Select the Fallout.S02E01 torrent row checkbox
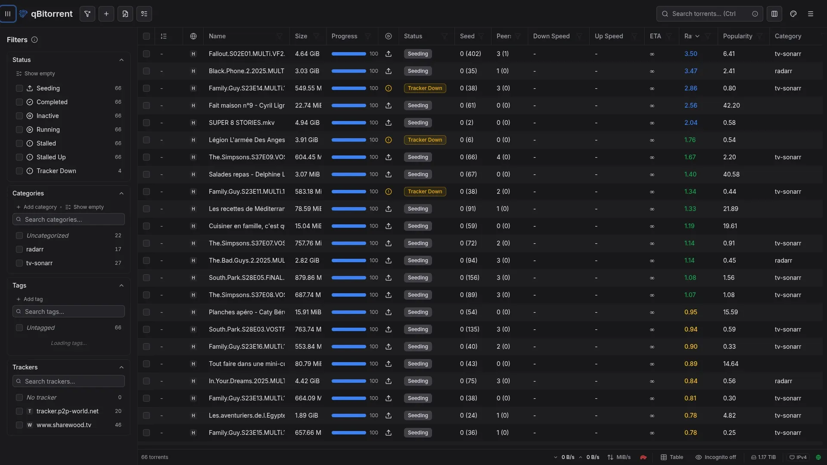 click(146, 54)
